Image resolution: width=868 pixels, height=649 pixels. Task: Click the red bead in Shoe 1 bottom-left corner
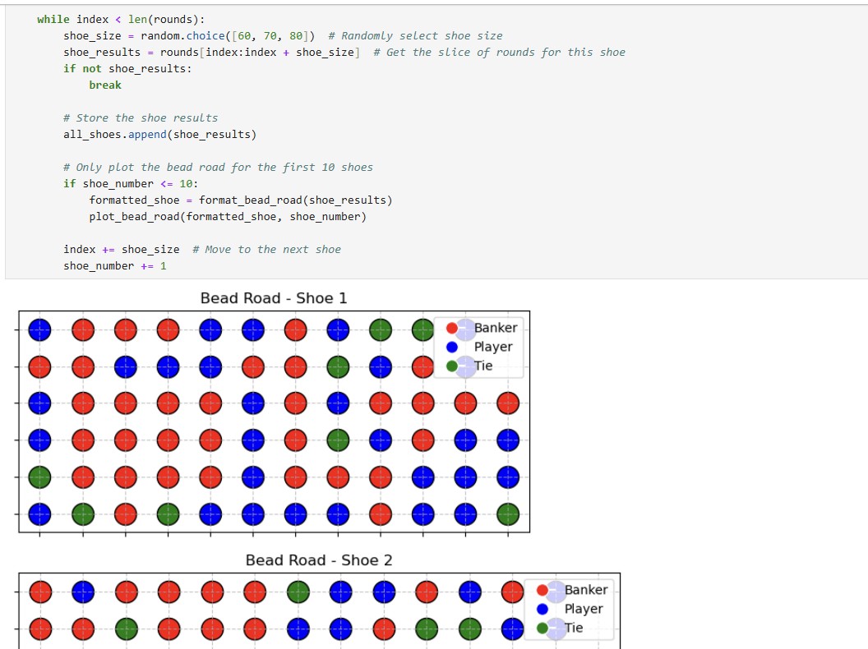coord(124,515)
